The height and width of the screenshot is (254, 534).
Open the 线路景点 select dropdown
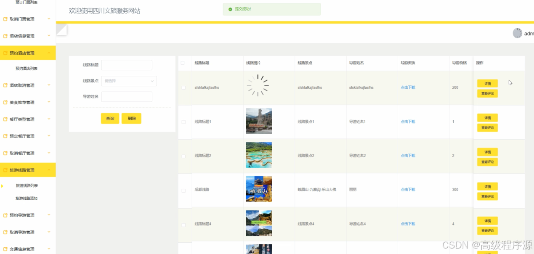[x=129, y=81]
